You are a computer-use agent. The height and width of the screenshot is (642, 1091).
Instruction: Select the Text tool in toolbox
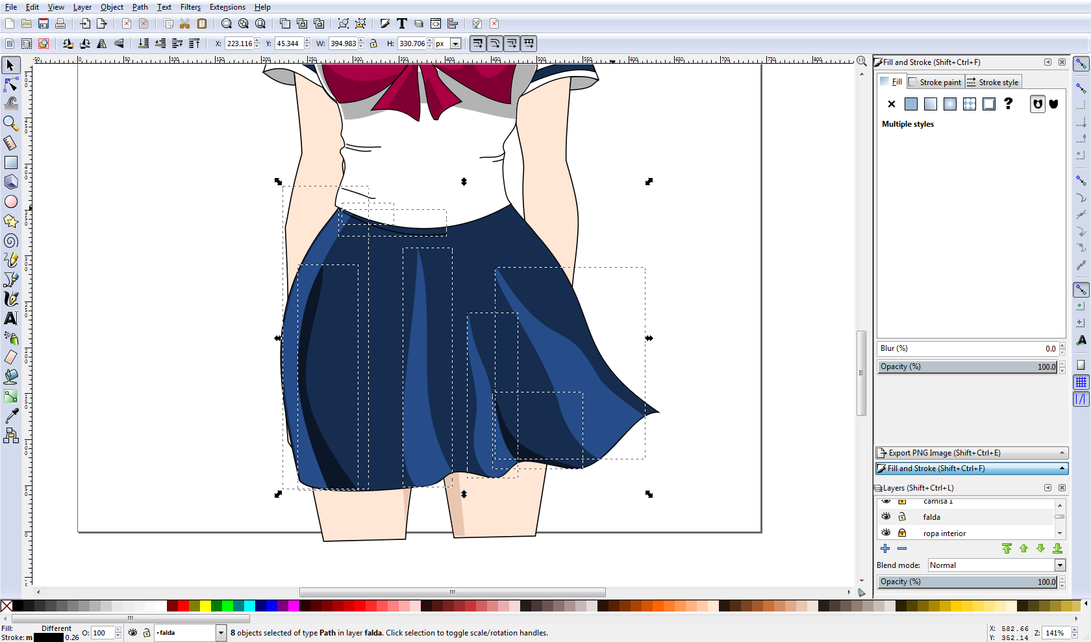pos(10,318)
